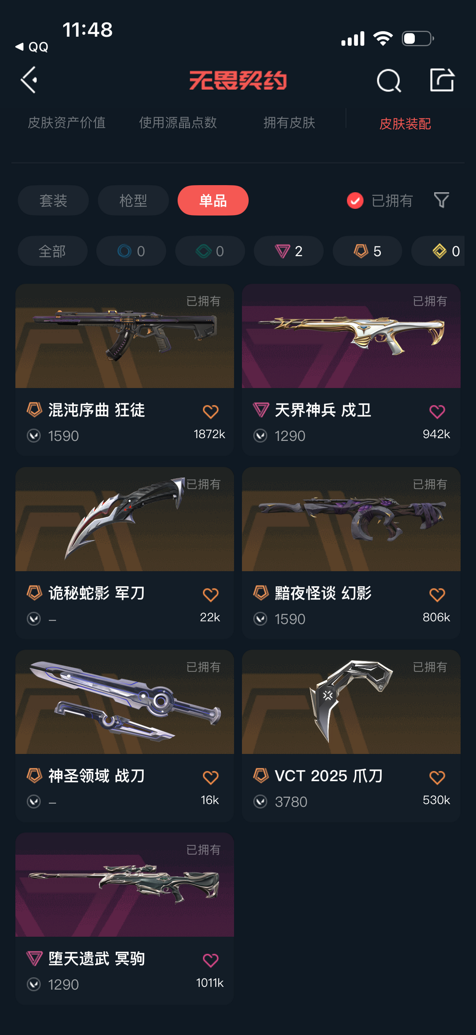Image resolution: width=476 pixels, height=1035 pixels.
Task: Open search with the magnifier icon
Action: (x=389, y=80)
